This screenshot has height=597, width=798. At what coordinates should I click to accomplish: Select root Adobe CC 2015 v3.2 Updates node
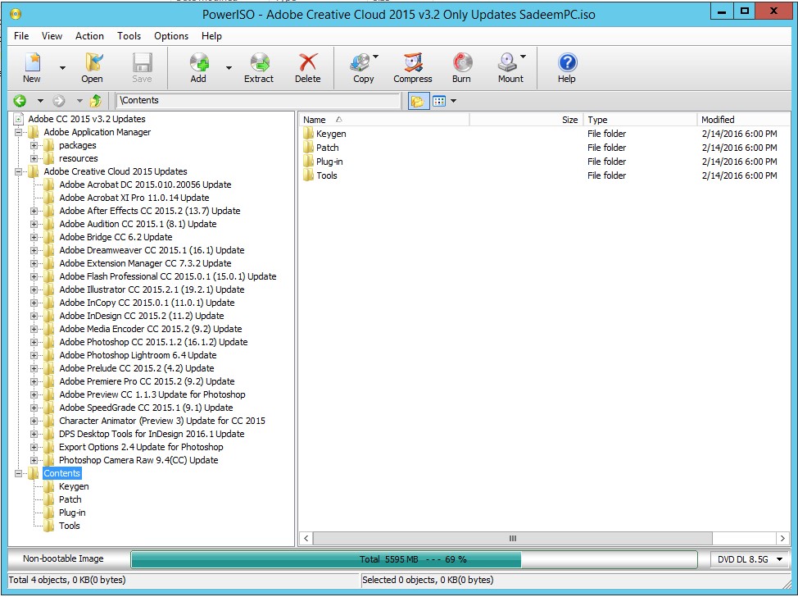pyautogui.click(x=87, y=119)
